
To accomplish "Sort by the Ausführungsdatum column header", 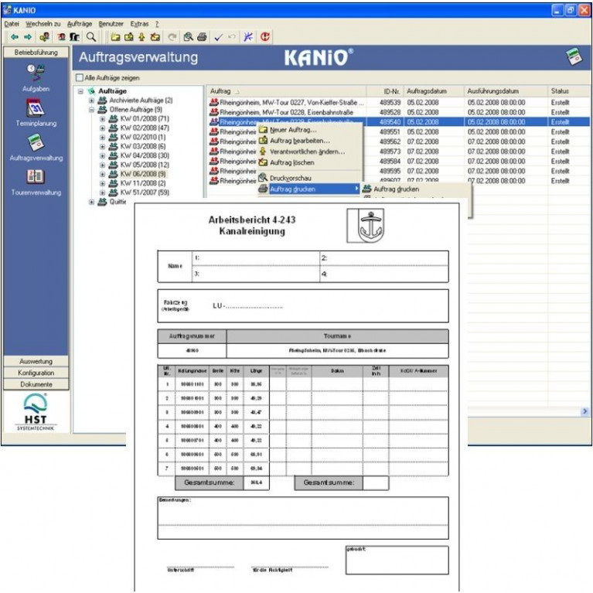I will [506, 91].
